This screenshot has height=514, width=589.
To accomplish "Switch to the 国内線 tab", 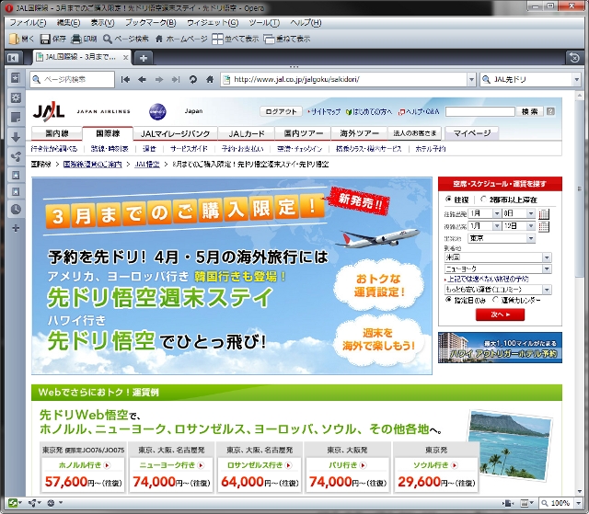I will pyautogui.click(x=57, y=133).
